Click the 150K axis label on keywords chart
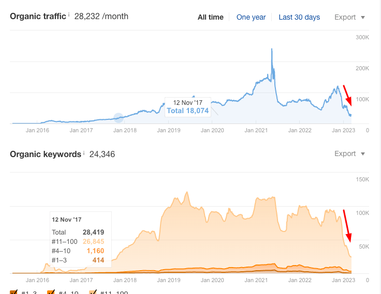The width and height of the screenshot is (381, 294). click(362, 179)
